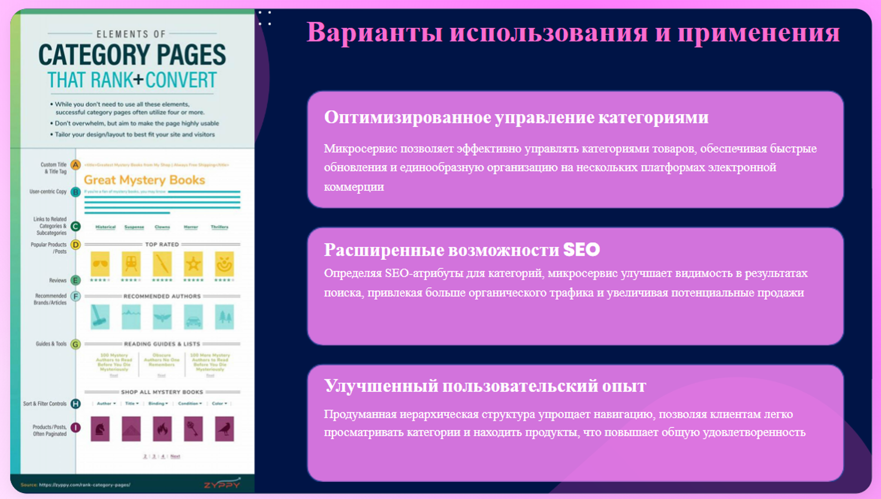
Task: Select the clown face book cover
Action: point(224,264)
